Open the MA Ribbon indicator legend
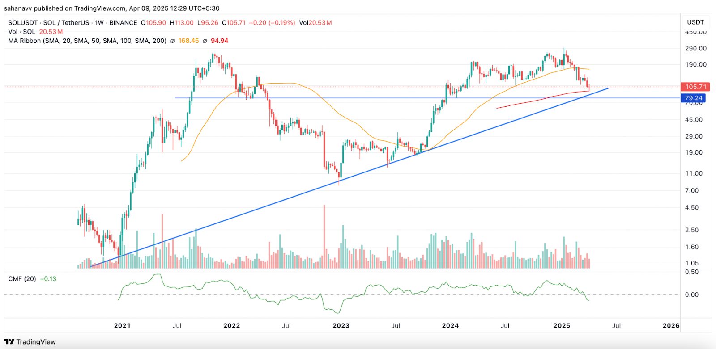 (87, 41)
